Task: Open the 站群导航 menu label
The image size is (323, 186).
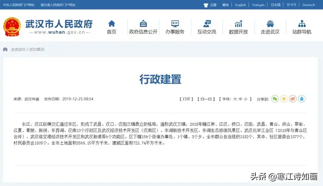Action: click(302, 32)
